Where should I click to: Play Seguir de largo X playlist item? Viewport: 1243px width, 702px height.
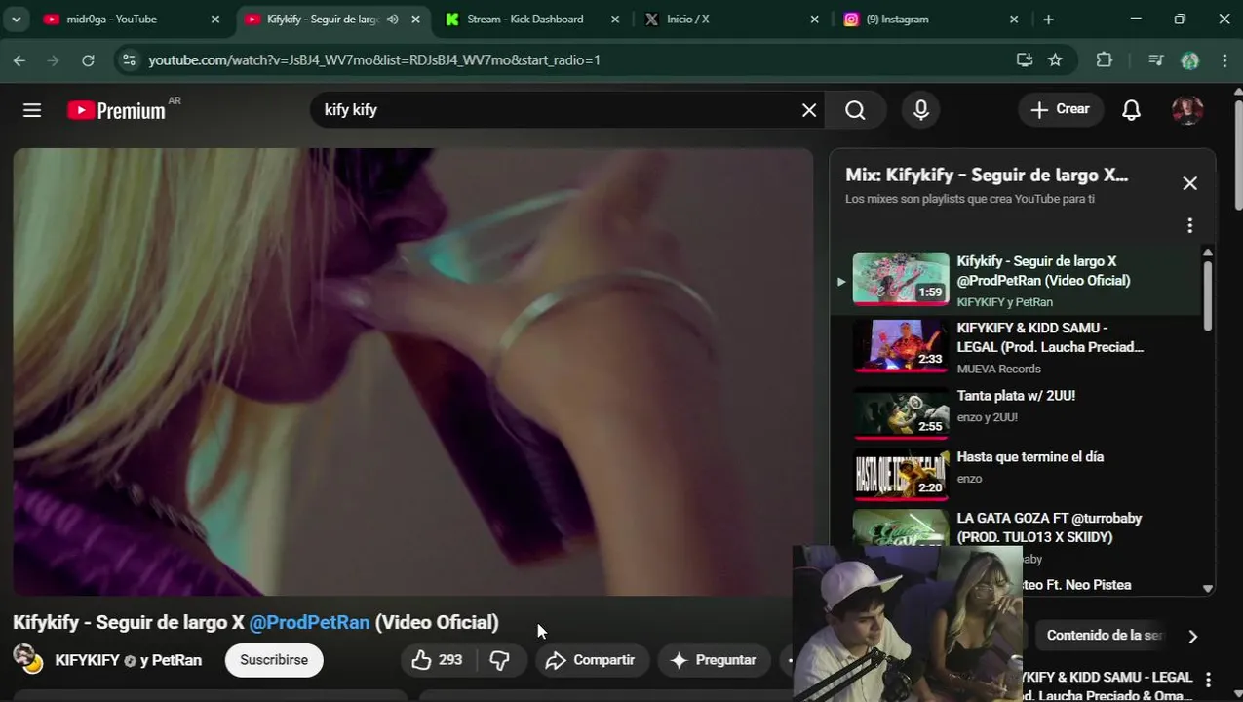click(1017, 281)
